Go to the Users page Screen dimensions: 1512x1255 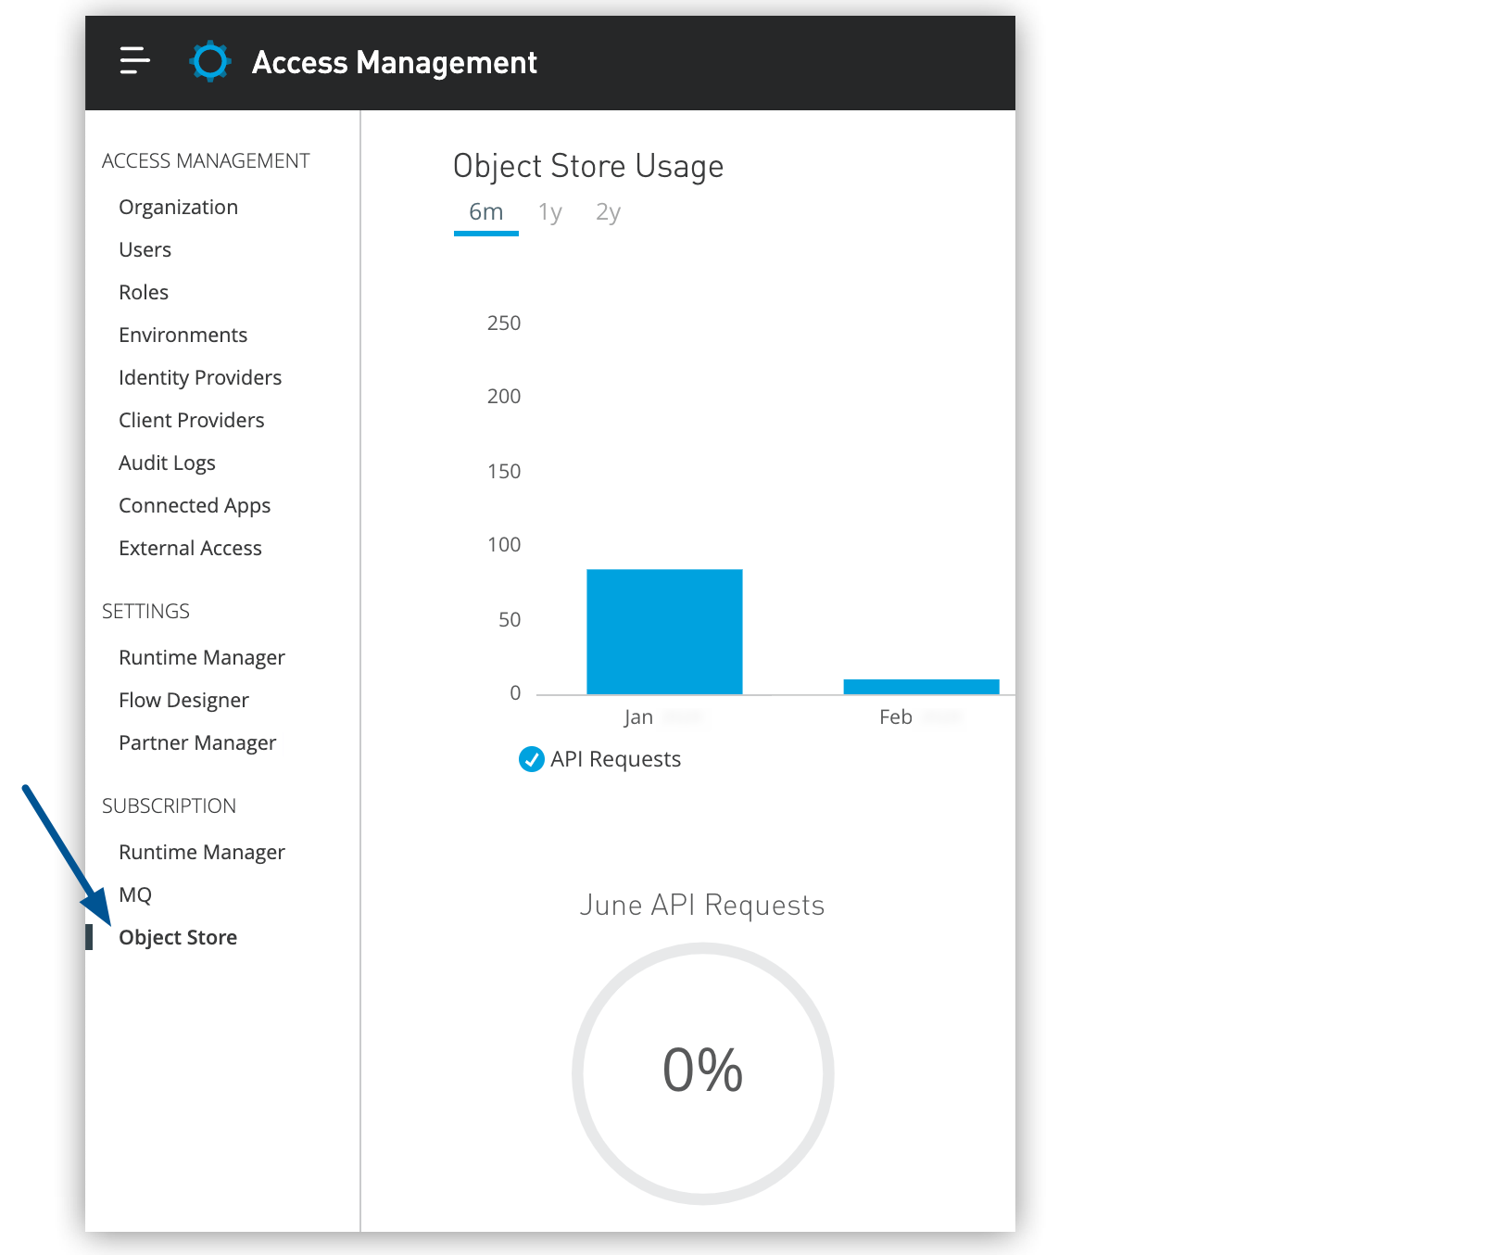145,249
